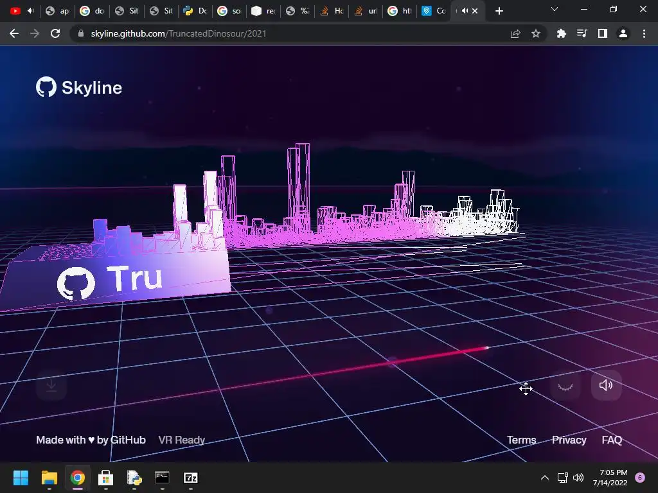Go forward in browser history
Viewport: 658px width, 493px height.
point(35,33)
